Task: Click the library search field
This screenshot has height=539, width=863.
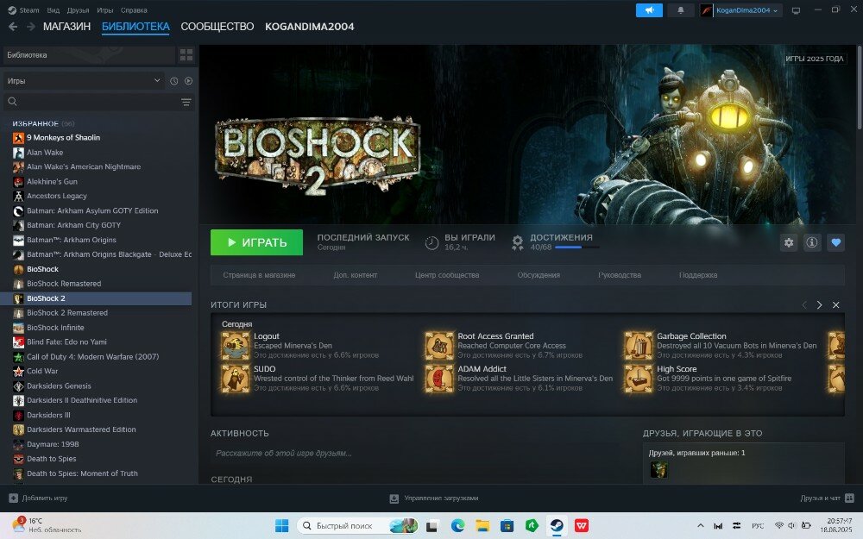Action: point(99,103)
